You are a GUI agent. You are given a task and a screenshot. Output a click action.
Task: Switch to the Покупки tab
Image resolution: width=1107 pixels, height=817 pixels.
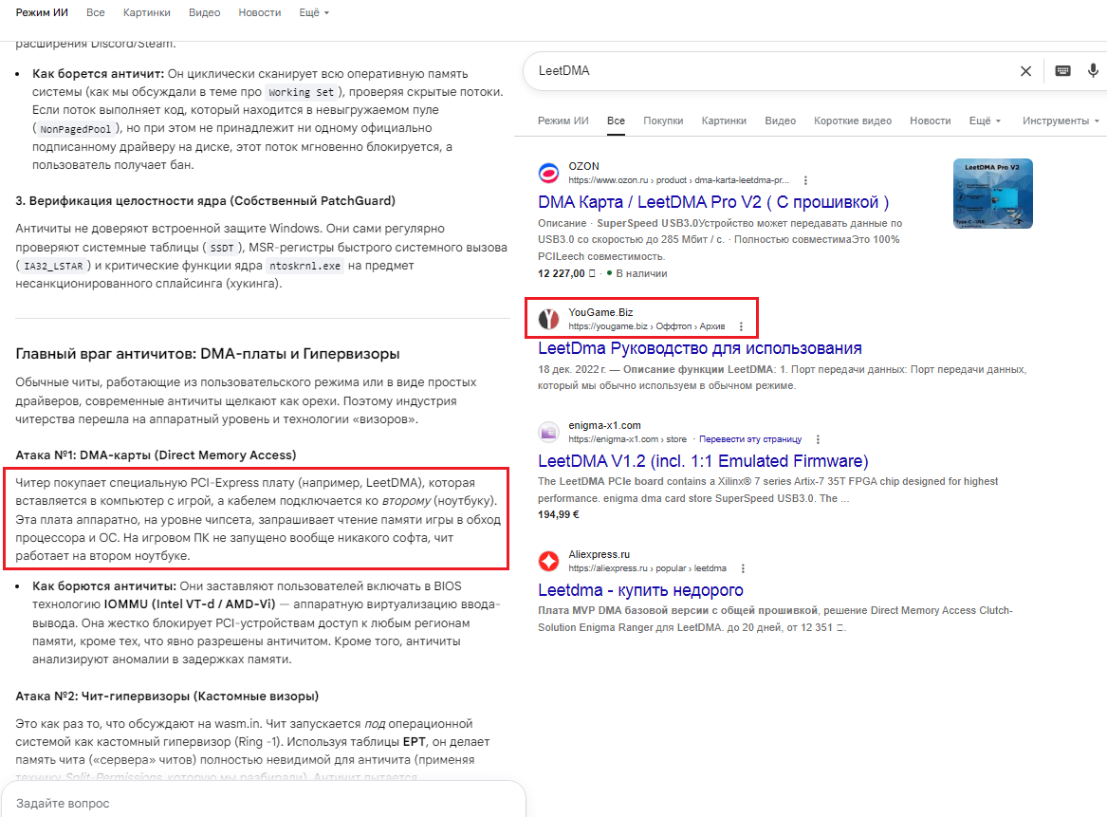tap(663, 121)
